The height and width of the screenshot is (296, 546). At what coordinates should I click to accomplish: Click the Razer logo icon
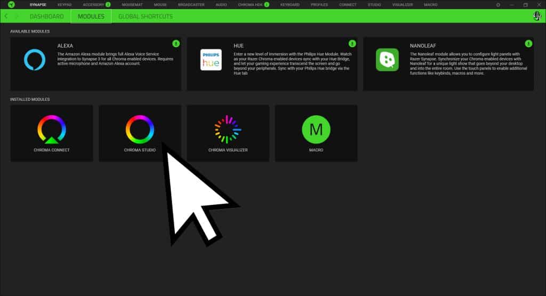click(11, 4)
